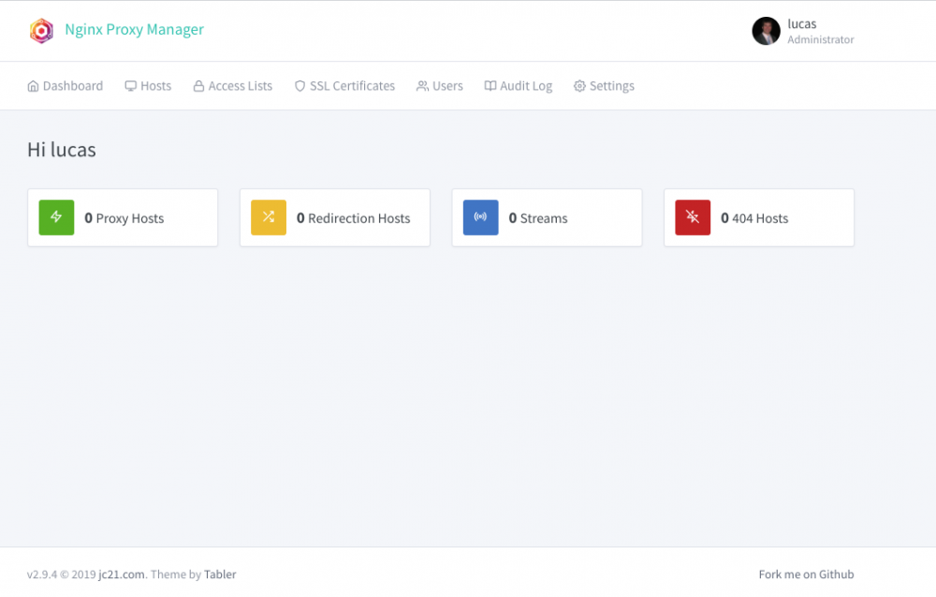
Task: Open the Audit Log tab
Action: point(519,86)
